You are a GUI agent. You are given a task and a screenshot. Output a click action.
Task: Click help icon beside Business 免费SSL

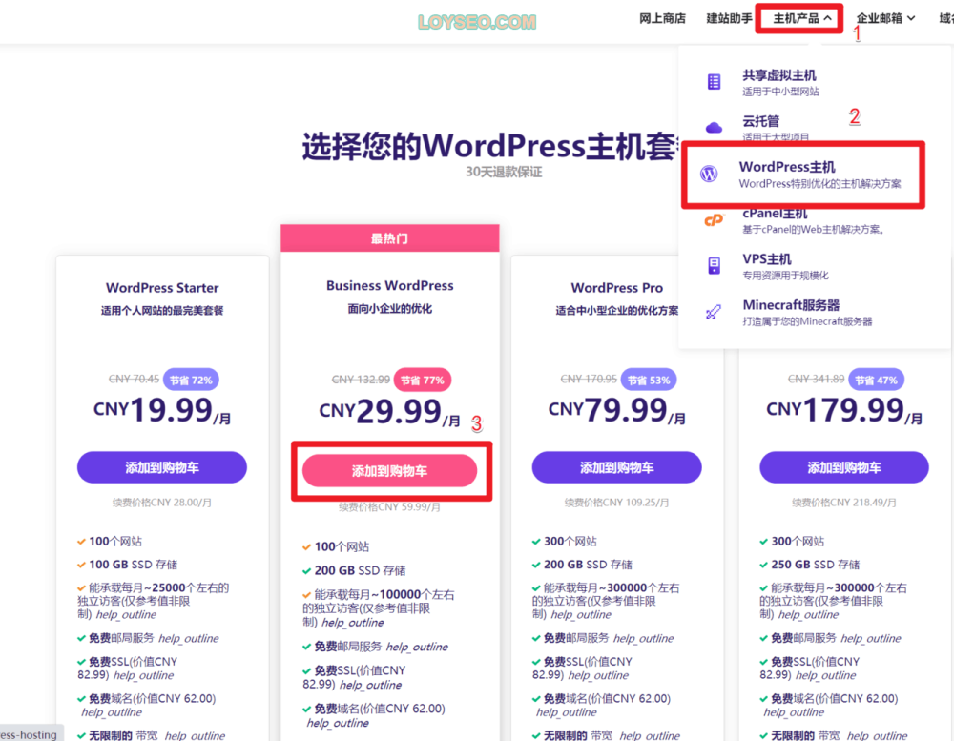[x=370, y=685]
